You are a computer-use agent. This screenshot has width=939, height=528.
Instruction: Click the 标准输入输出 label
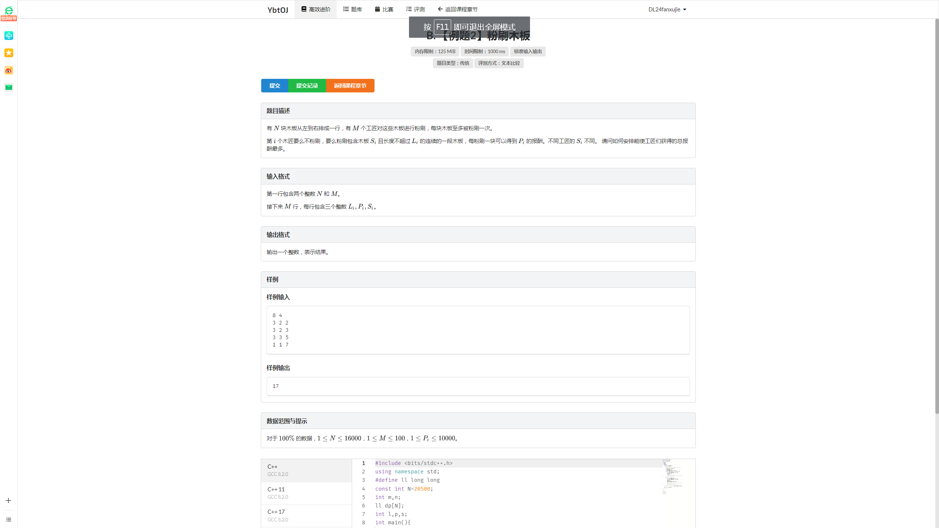coord(527,51)
